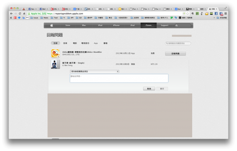This screenshot has width=237, height=151.
Task: Open the TI bookmarks folder
Action: point(63,18)
